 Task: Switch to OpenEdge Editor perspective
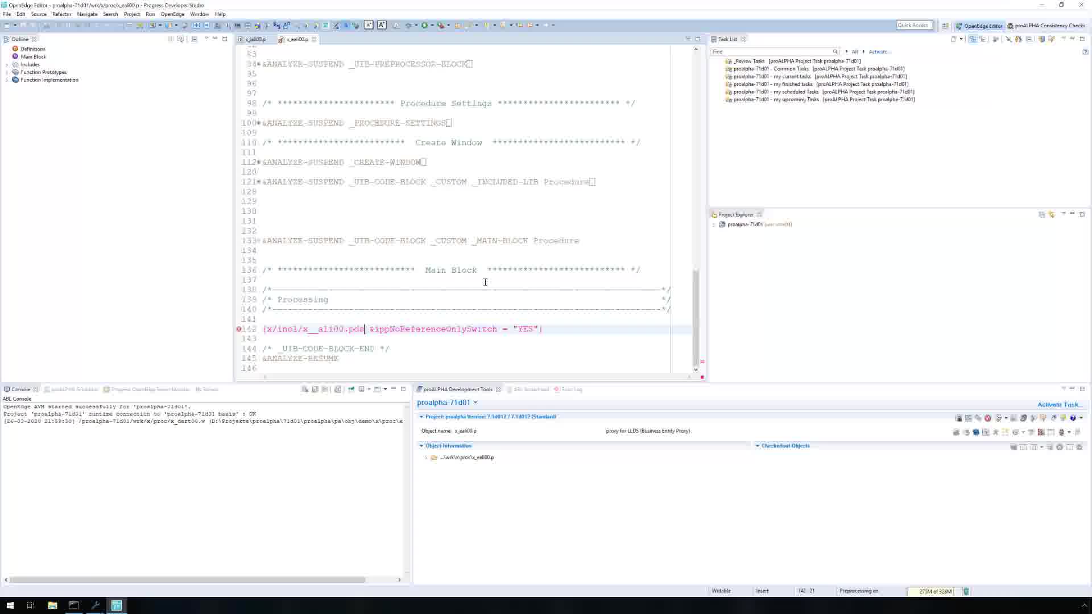(x=979, y=26)
